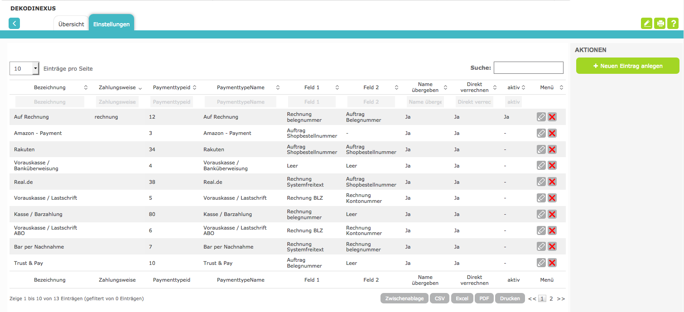Sort by Bezeichnung column header
684x312 pixels.
pyautogui.click(x=50, y=87)
